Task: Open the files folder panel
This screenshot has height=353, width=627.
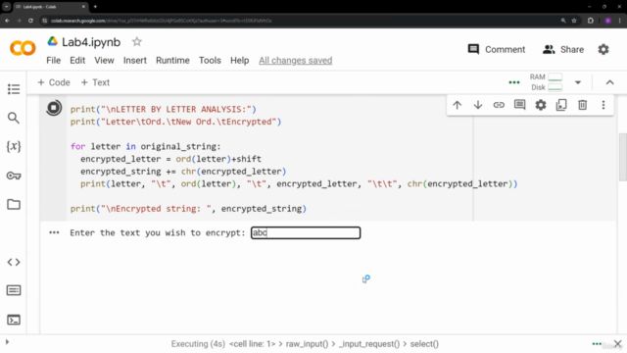Action: pos(14,205)
